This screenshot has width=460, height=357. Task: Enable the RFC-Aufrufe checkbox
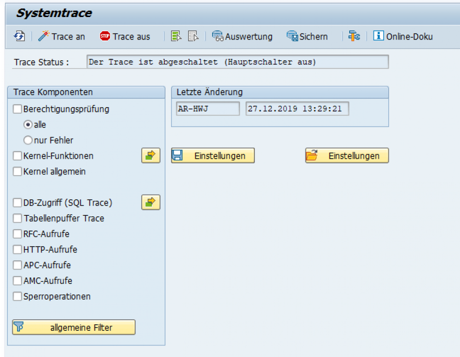point(17,234)
